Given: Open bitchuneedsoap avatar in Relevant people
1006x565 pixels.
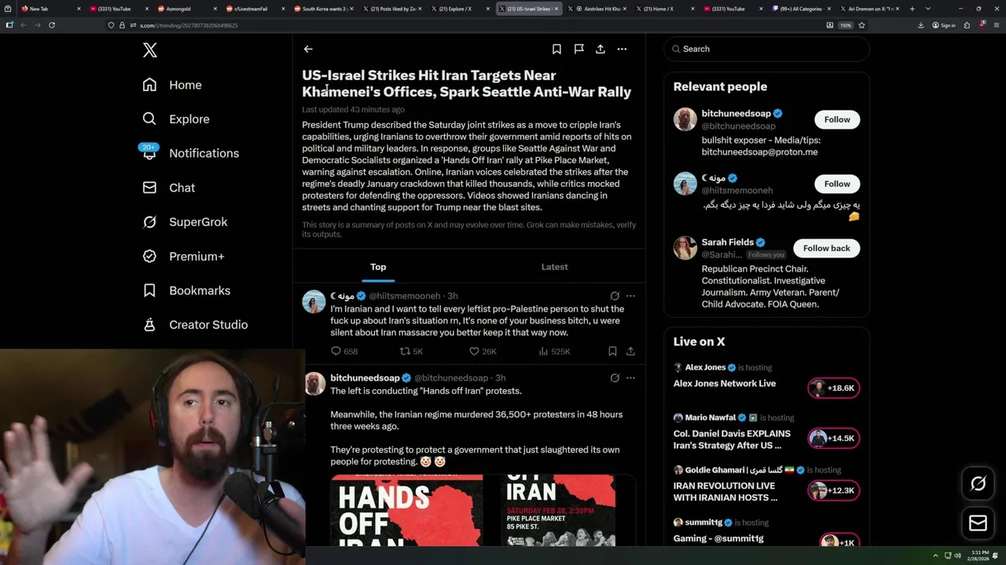Looking at the screenshot, I should [685, 119].
